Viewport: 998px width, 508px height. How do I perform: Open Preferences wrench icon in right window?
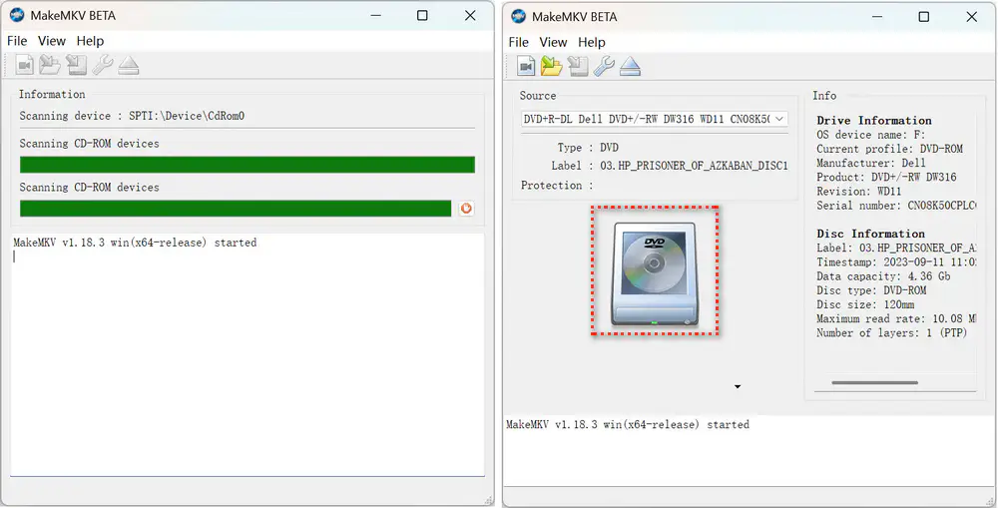point(604,66)
